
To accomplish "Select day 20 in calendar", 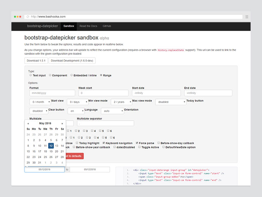I will (57, 151).
